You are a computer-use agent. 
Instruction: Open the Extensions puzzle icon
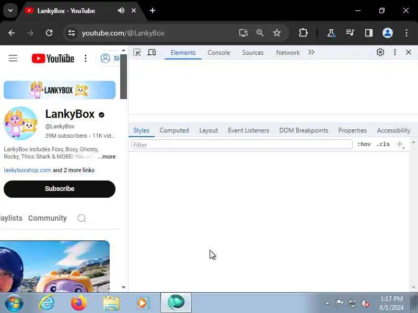(x=303, y=33)
